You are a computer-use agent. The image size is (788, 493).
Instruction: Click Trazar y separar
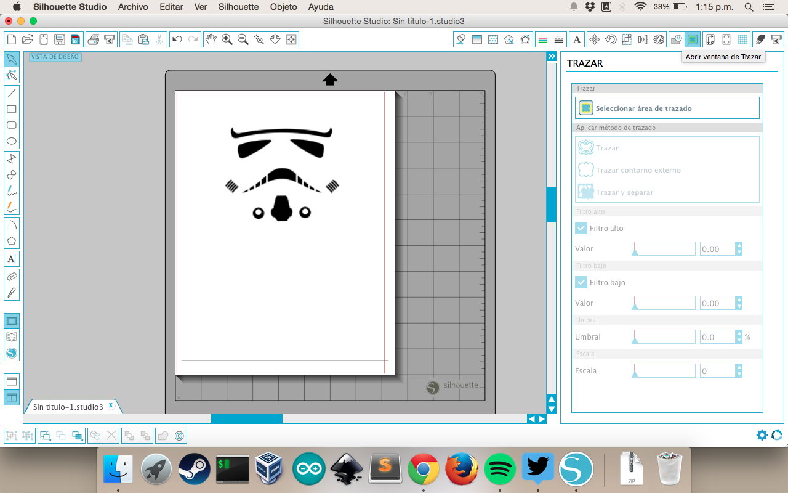point(667,192)
